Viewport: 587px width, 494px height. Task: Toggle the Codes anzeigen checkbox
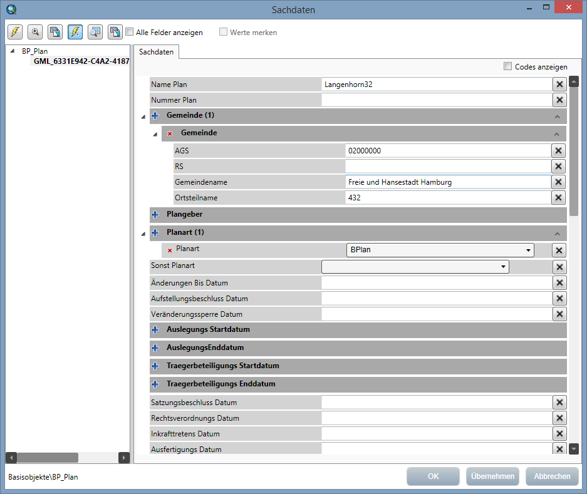508,66
